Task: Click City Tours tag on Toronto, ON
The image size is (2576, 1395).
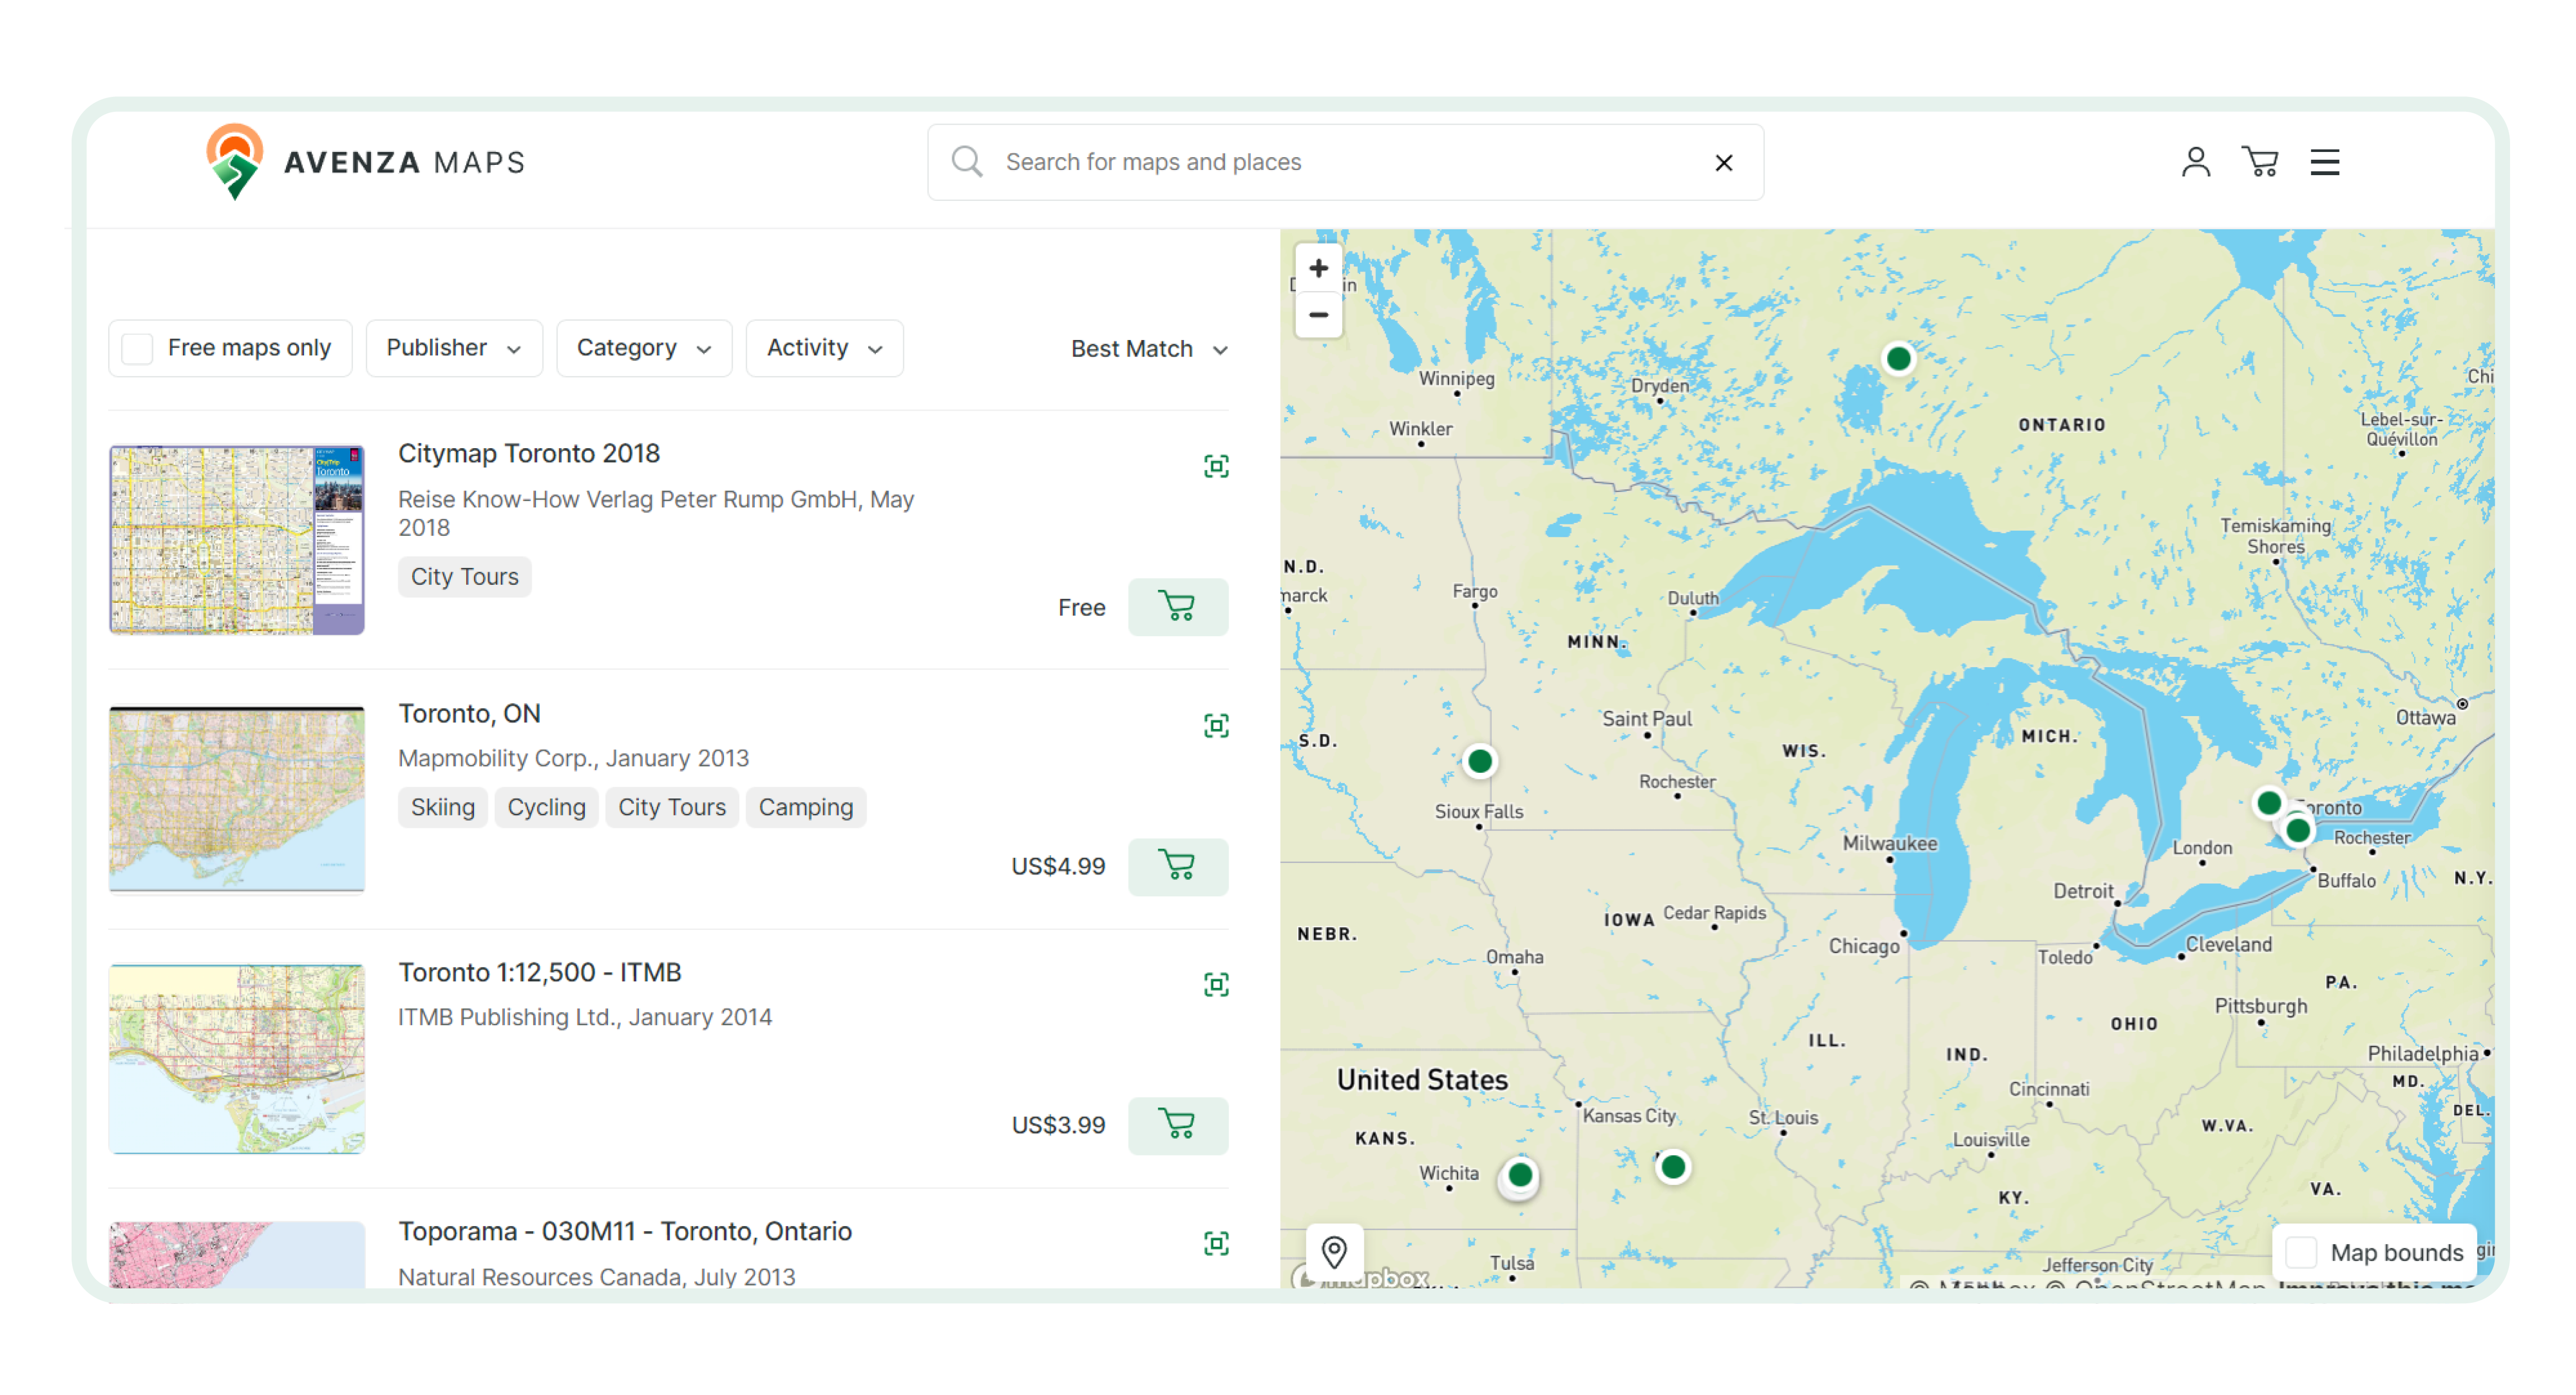Action: [x=672, y=807]
